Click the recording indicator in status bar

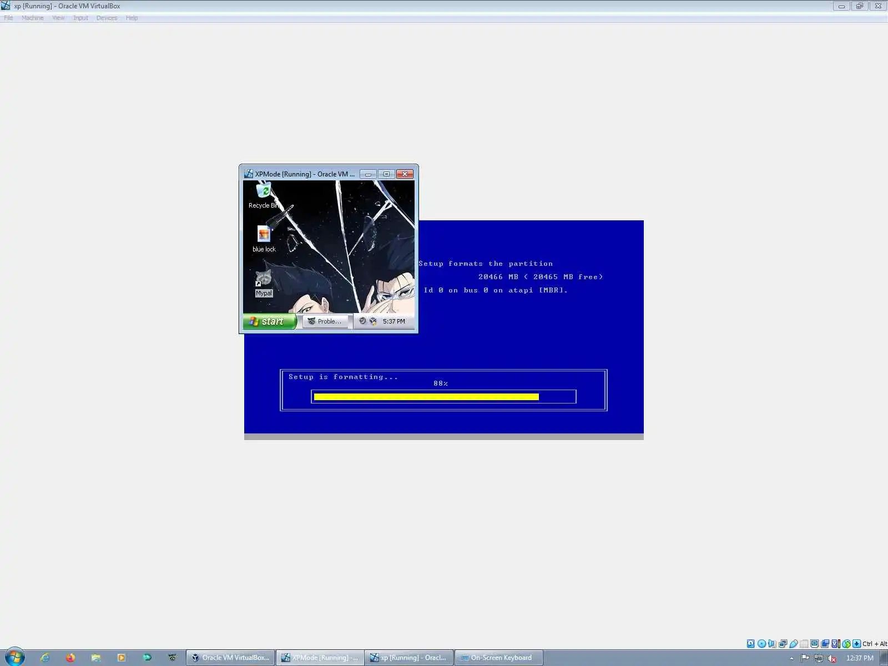point(825,644)
